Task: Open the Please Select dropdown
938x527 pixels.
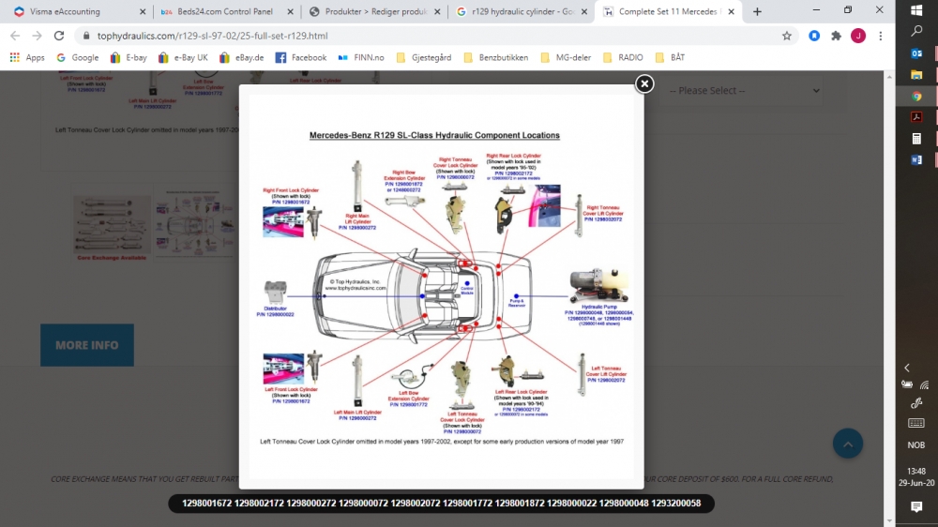Action: pos(742,91)
